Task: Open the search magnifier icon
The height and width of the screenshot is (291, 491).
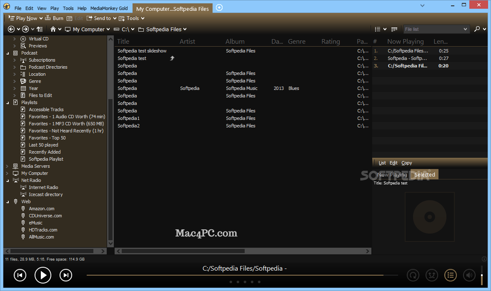Action: pos(477,29)
